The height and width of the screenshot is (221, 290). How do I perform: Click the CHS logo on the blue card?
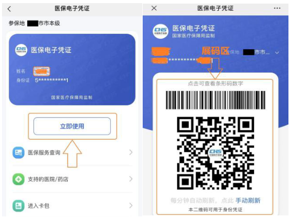point(21,50)
